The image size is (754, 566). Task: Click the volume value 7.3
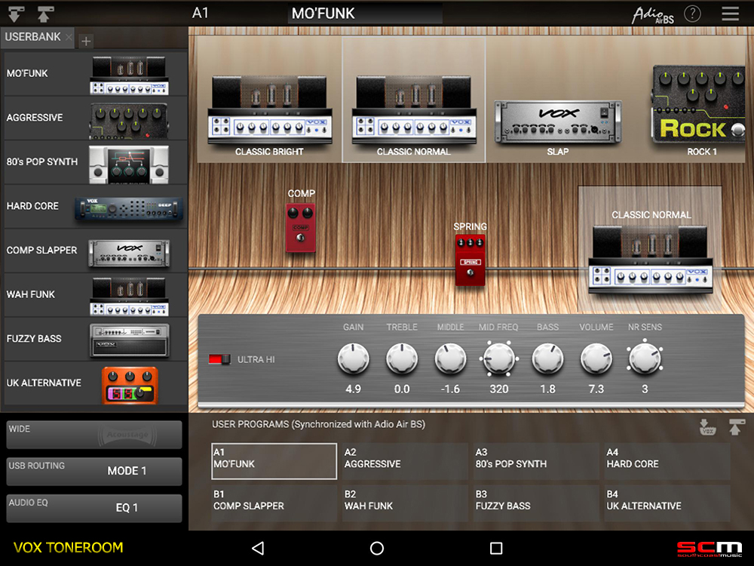[x=596, y=389]
